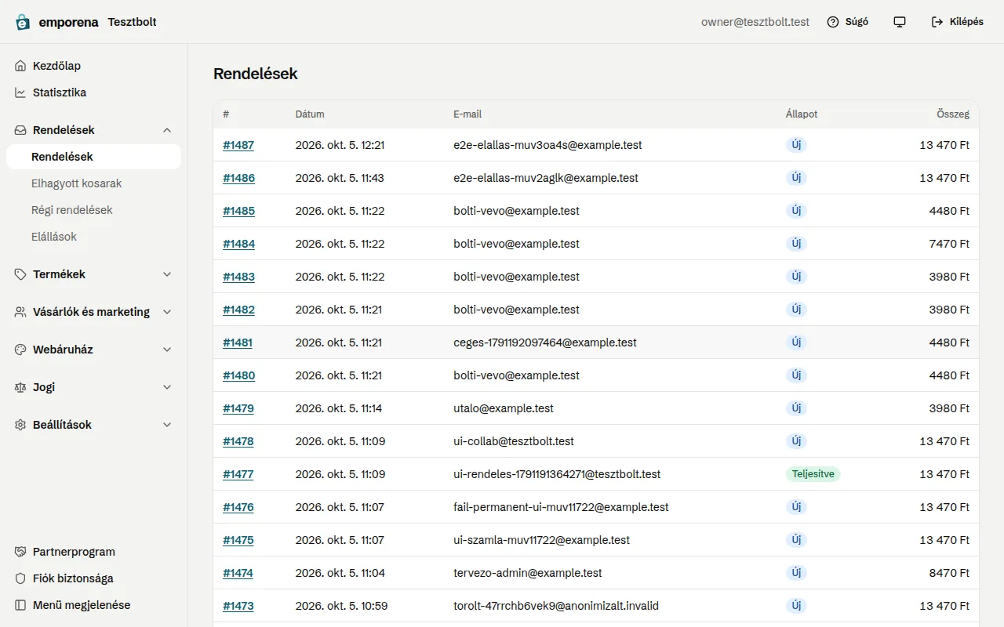Image resolution: width=1004 pixels, height=627 pixels.
Task: Open Fiók biztonsága shield icon
Action: pyautogui.click(x=20, y=578)
